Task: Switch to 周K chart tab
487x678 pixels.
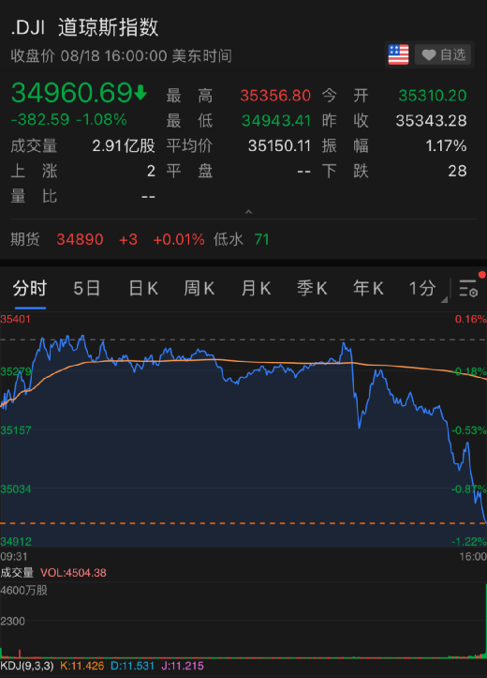Action: [x=199, y=288]
